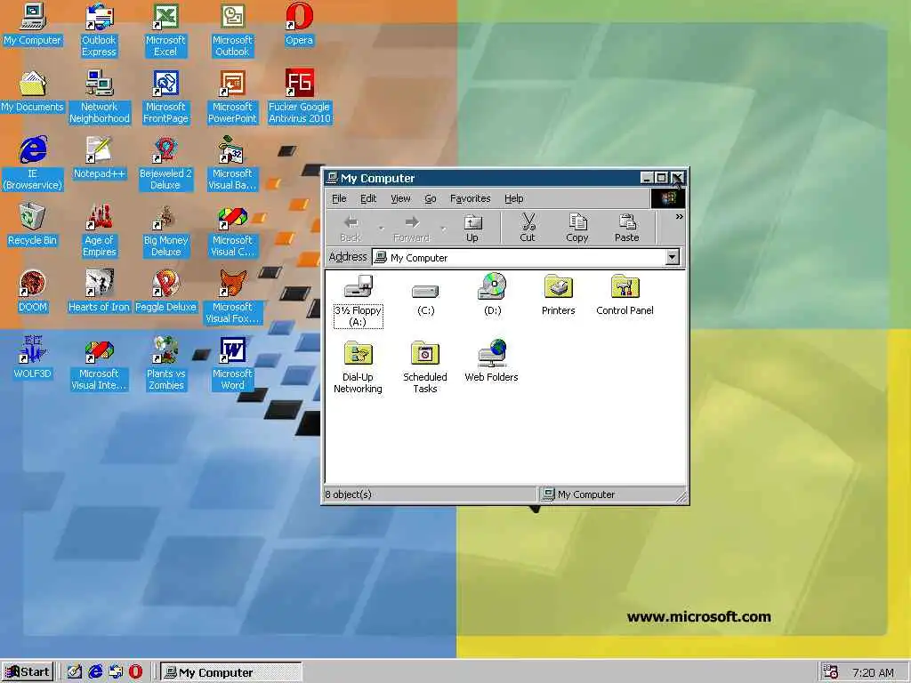Image resolution: width=911 pixels, height=683 pixels.
Task: Select Bejeweled 2 Deluxe shortcut
Action: tap(165, 164)
